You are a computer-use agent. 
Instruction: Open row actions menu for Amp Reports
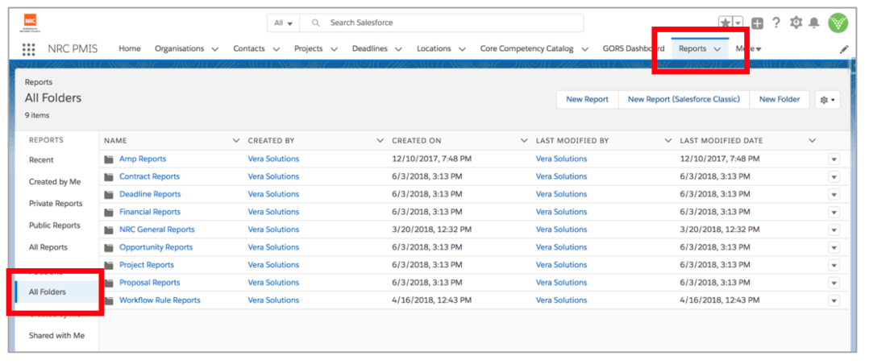[834, 159]
